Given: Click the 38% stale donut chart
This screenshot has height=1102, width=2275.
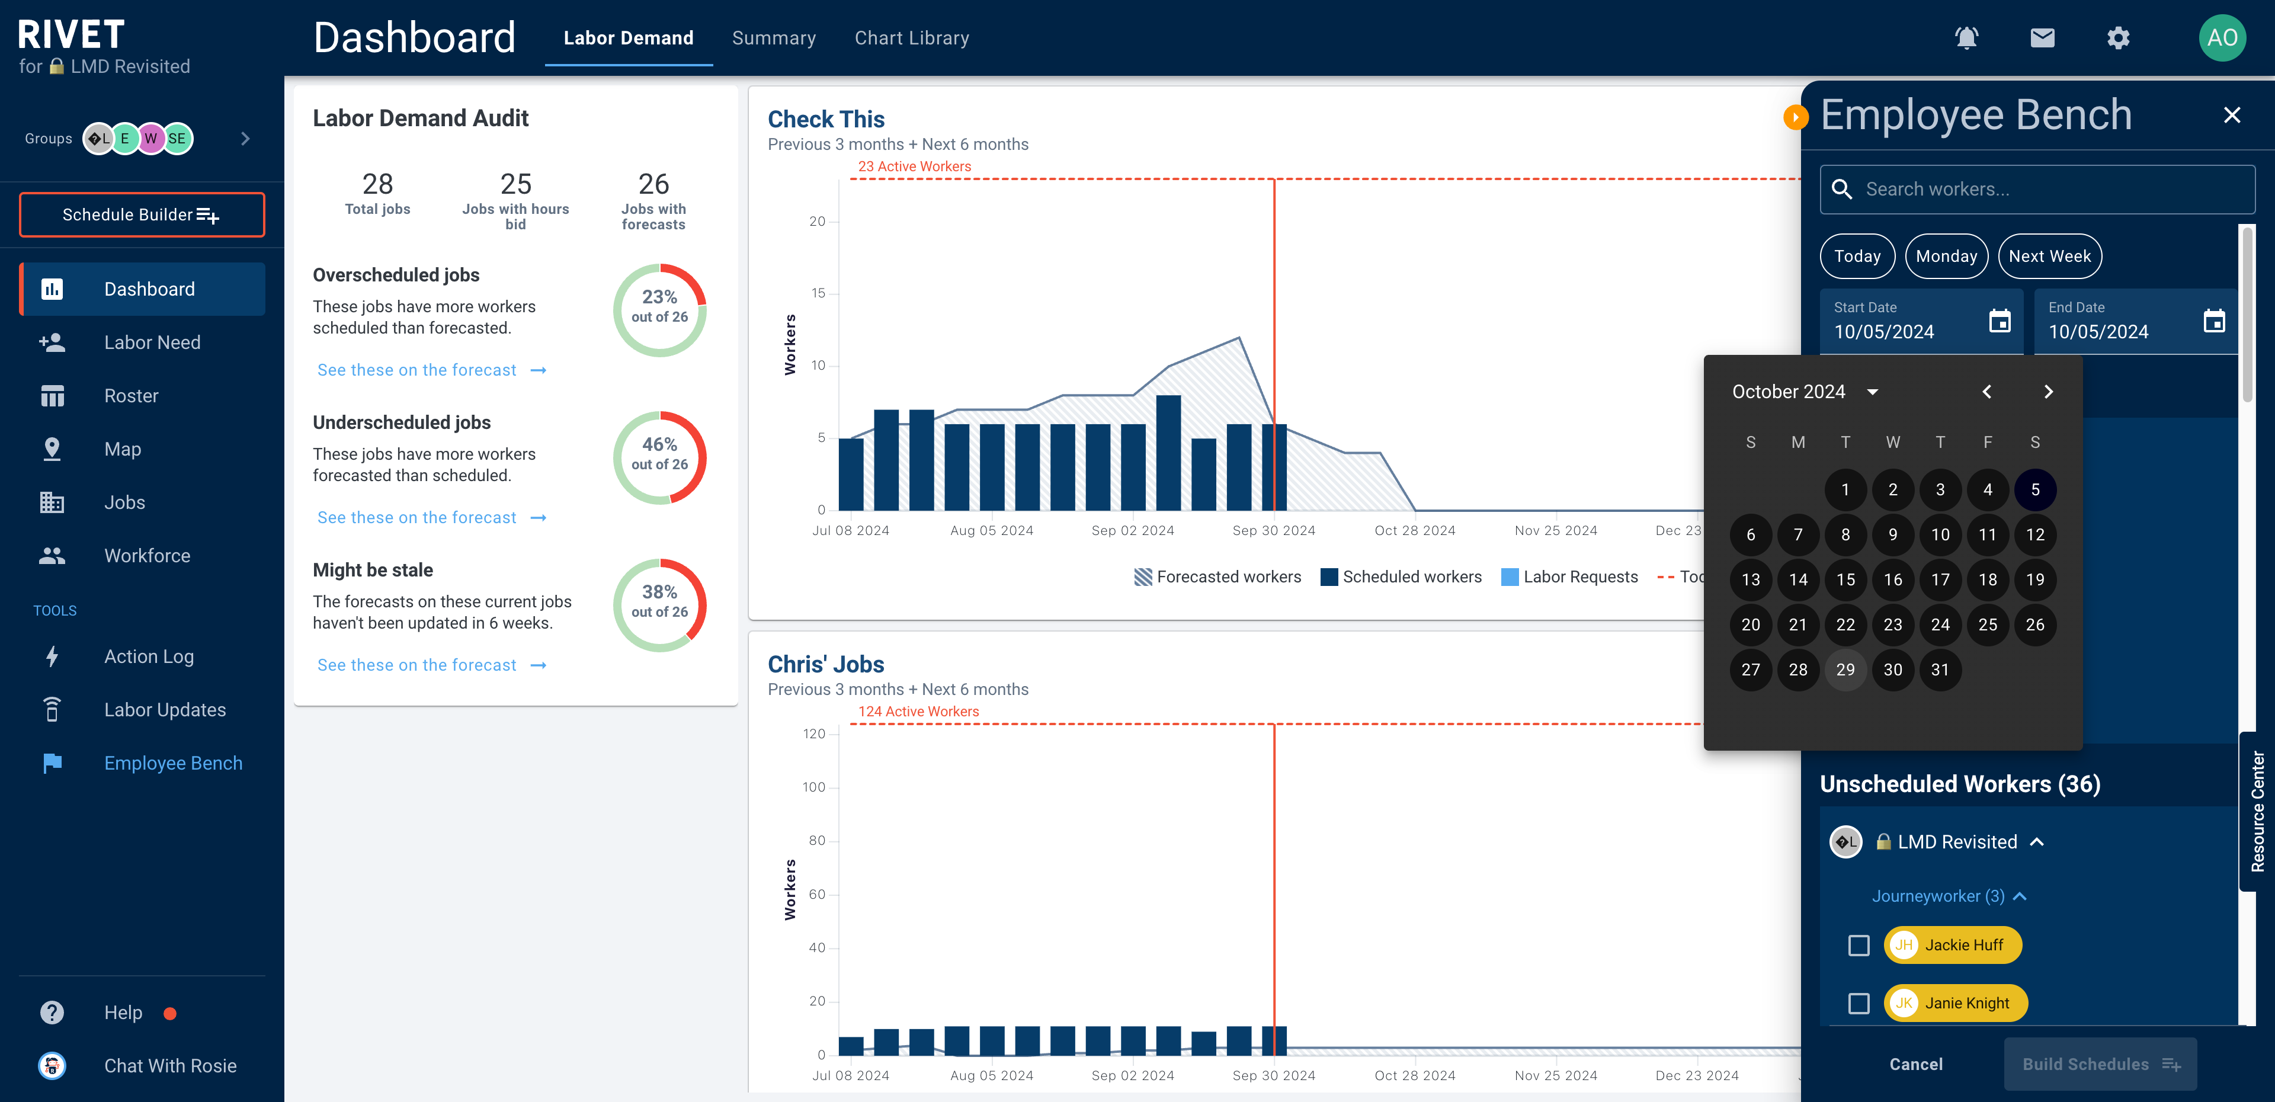Looking at the screenshot, I should pyautogui.click(x=660, y=605).
